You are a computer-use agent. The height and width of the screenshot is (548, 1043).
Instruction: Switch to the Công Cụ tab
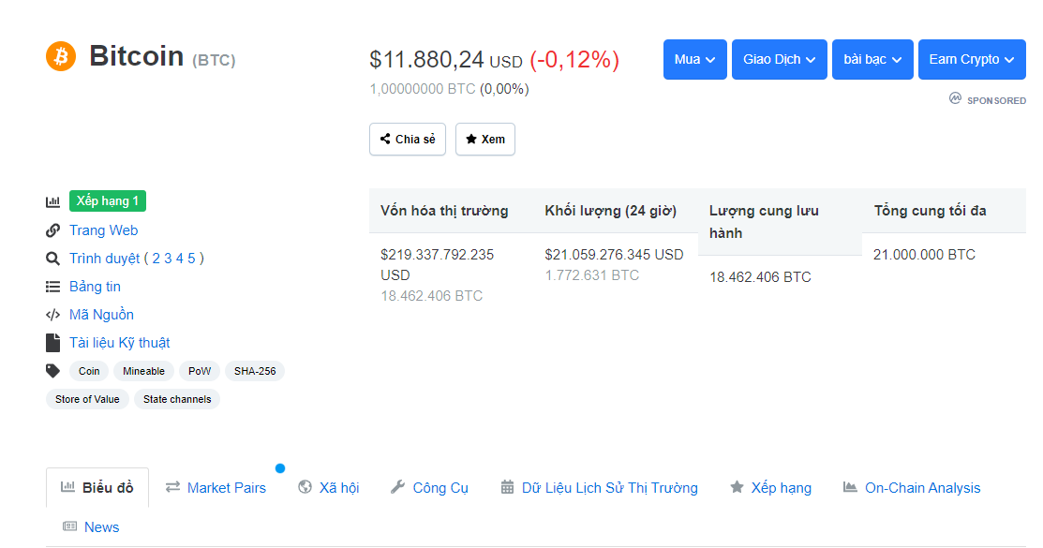click(x=430, y=487)
